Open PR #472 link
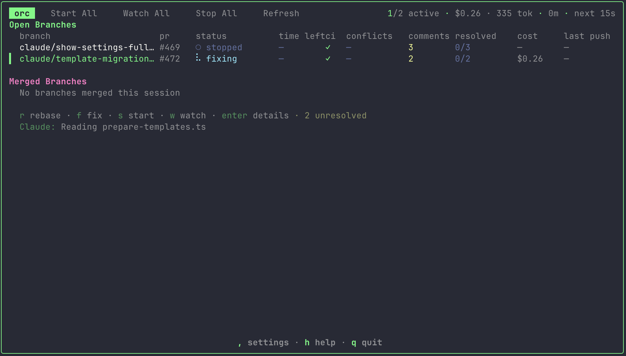This screenshot has height=356, width=626. 169,59
